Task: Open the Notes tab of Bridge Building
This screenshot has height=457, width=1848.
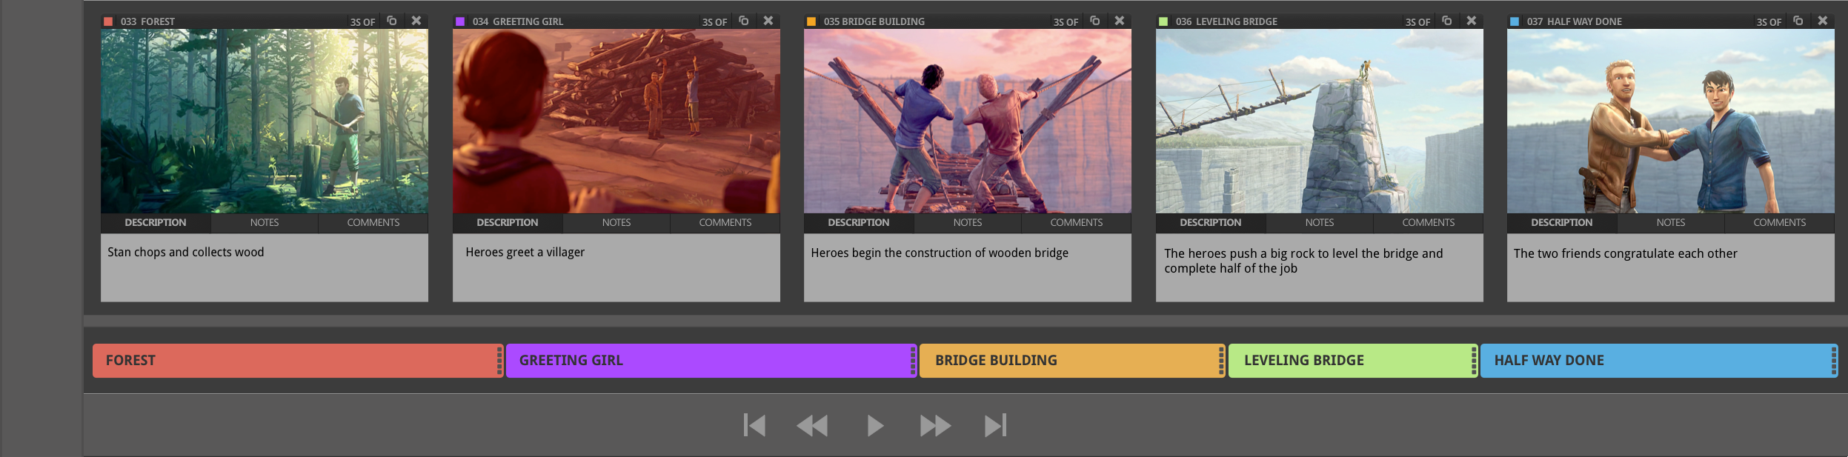Action: pyautogui.click(x=968, y=223)
